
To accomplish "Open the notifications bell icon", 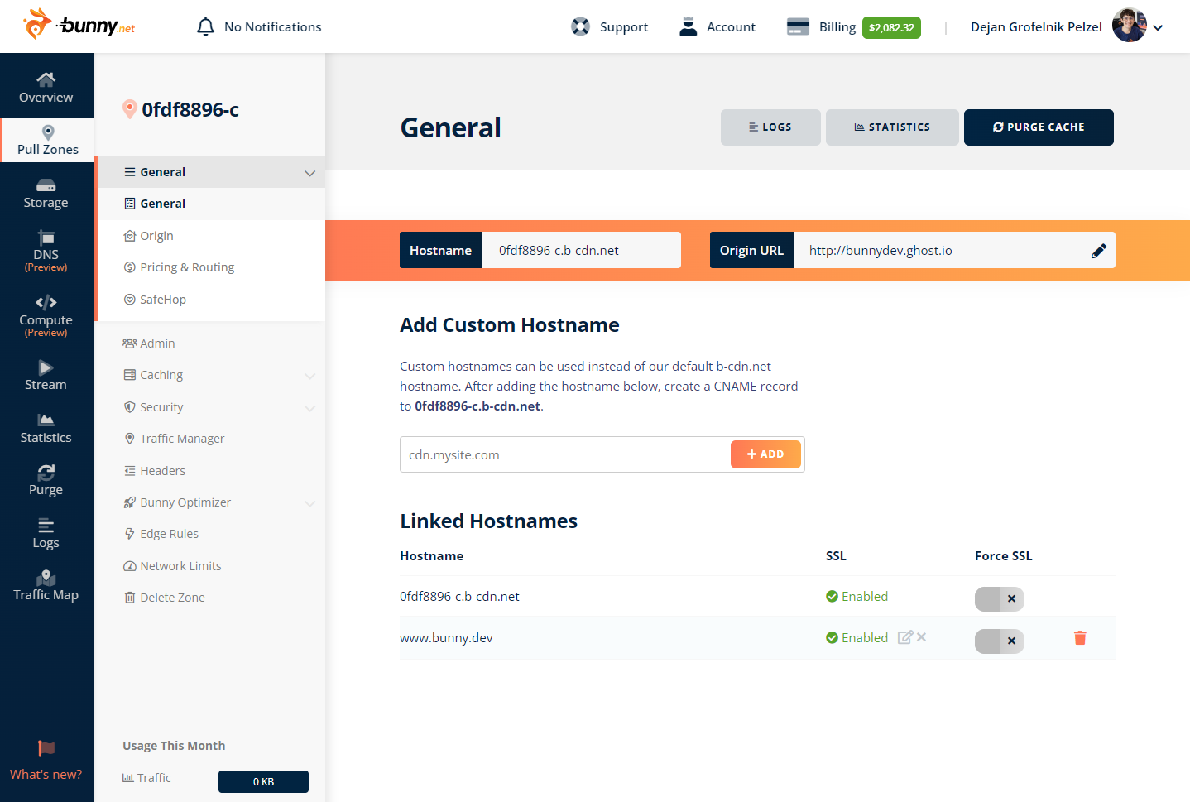I will (x=205, y=26).
